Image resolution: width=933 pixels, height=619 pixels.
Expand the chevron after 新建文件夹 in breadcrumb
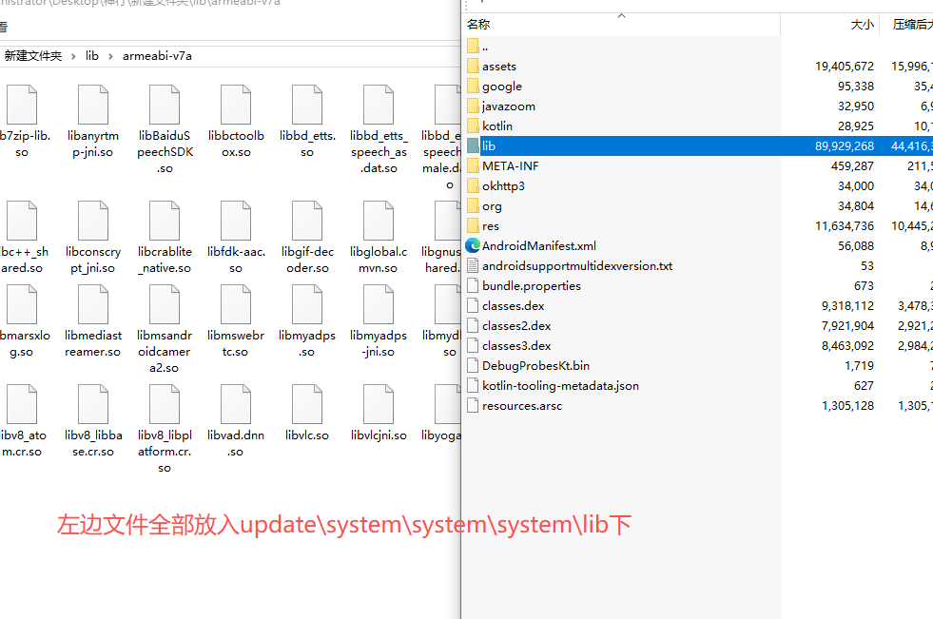73,56
